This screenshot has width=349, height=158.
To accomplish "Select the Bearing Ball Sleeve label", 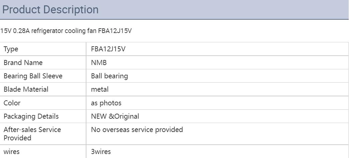I will tap(33, 76).
